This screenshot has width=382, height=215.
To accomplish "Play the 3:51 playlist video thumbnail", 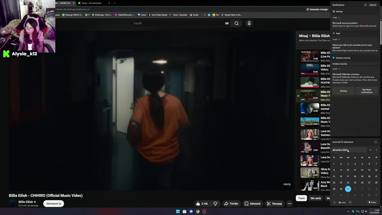I will (310, 82).
